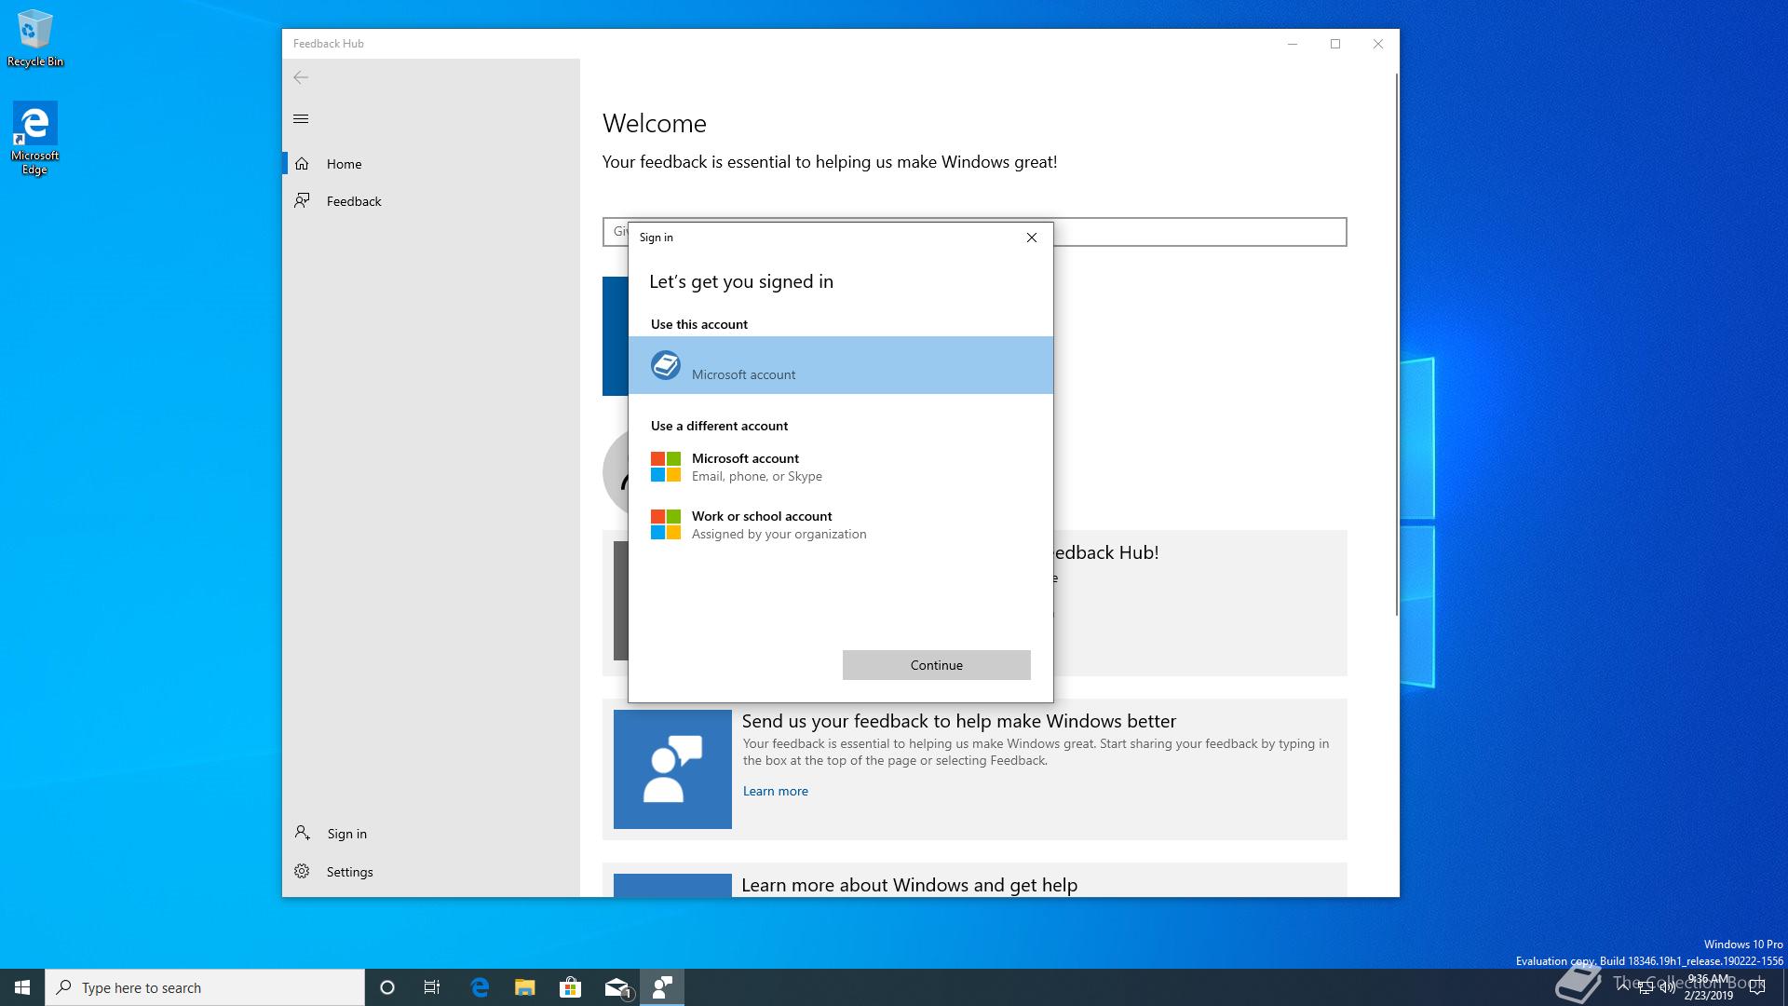Open File Explorer from the taskbar

(525, 987)
